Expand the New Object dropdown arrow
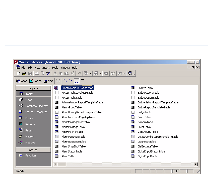 tap(124, 73)
